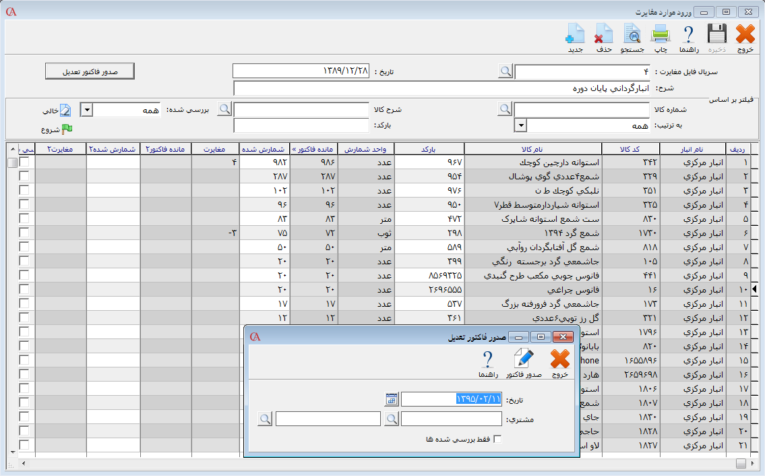Viewport: 765px width, 476px height.
Task: Tick the checkbox in row 1
Action: pos(24,162)
